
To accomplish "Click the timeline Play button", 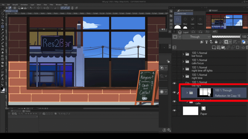I will click(31, 114).
